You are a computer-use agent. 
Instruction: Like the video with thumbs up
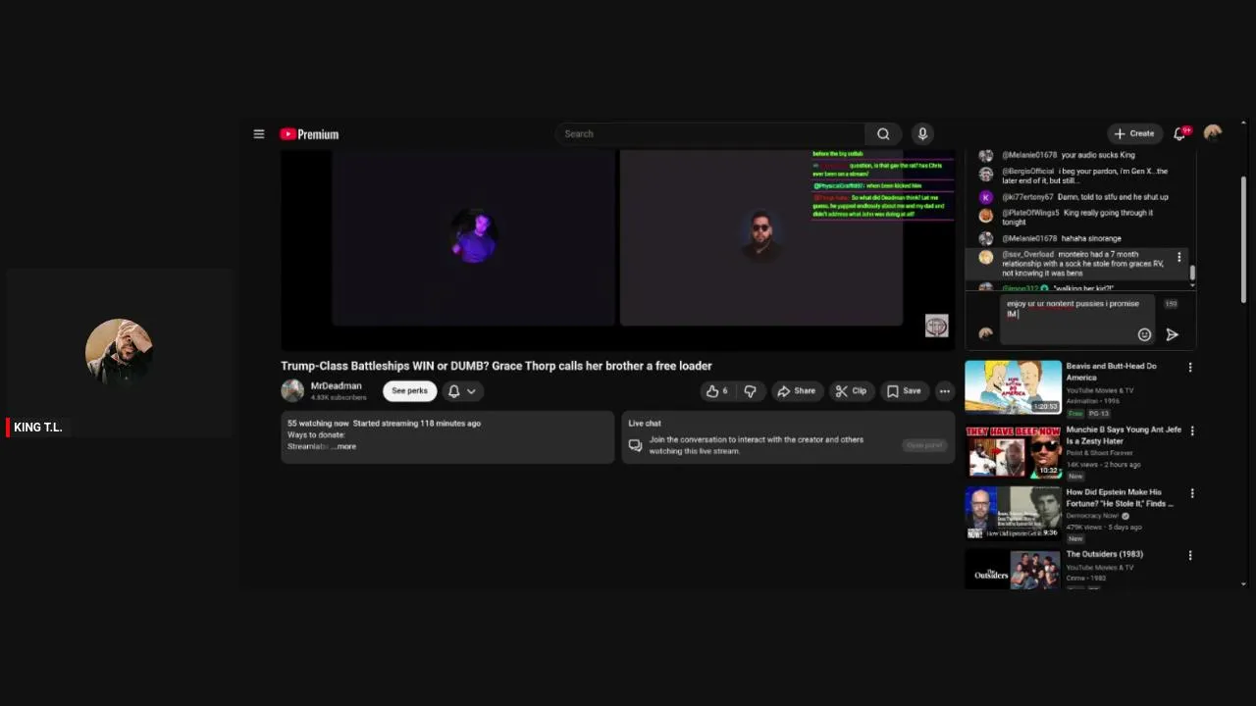pos(716,391)
